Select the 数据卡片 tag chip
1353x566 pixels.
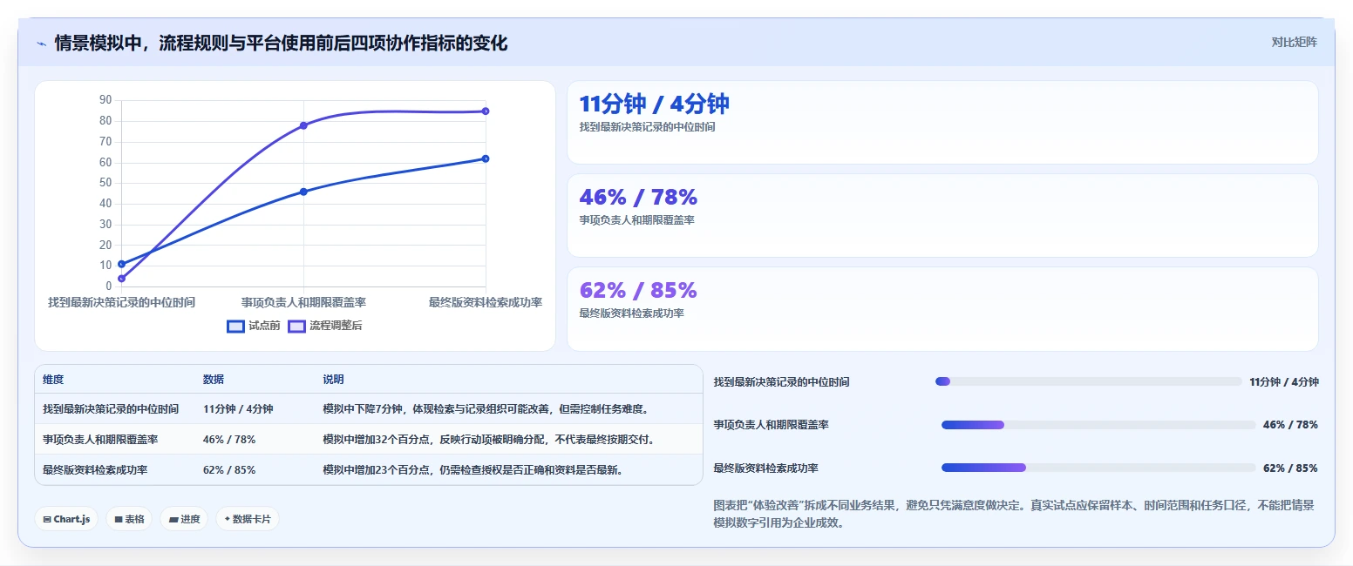coord(248,519)
